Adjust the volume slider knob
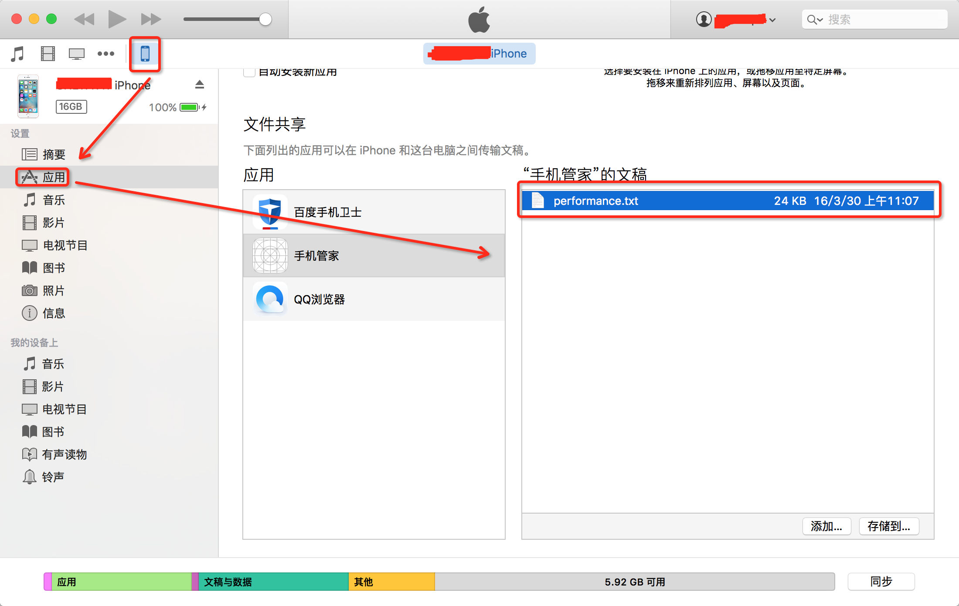The image size is (959, 606). (265, 19)
